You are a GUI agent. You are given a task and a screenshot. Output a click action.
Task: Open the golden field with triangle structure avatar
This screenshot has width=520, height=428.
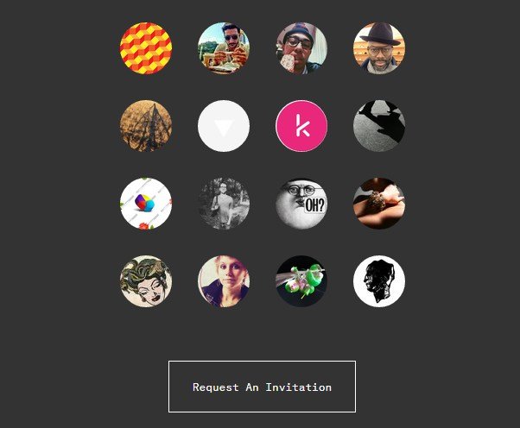coord(146,126)
